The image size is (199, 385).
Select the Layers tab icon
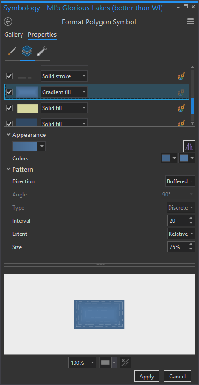click(x=27, y=51)
